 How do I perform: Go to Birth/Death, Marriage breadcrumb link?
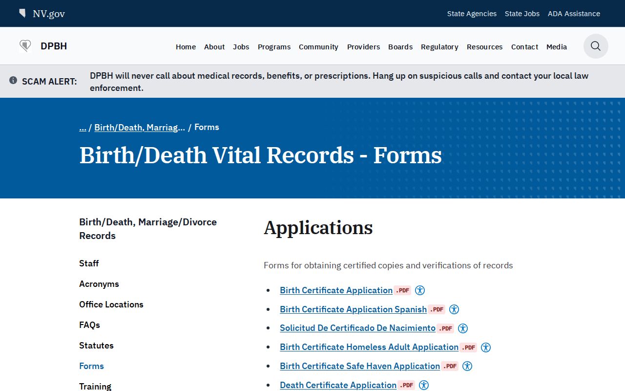[x=140, y=128]
